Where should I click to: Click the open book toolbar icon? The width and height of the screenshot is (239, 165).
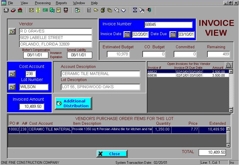pyautogui.click(x=123, y=10)
